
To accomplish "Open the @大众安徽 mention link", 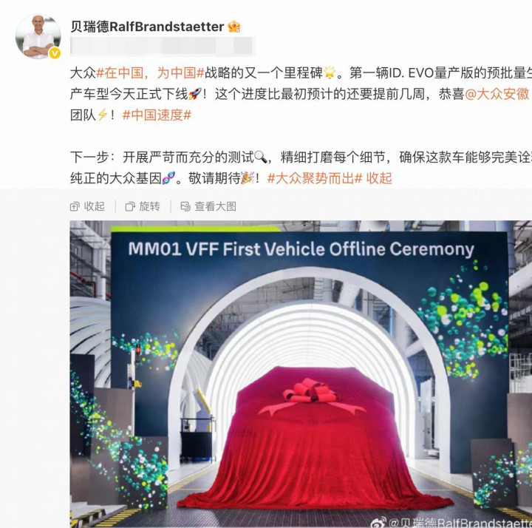I will click(x=497, y=94).
